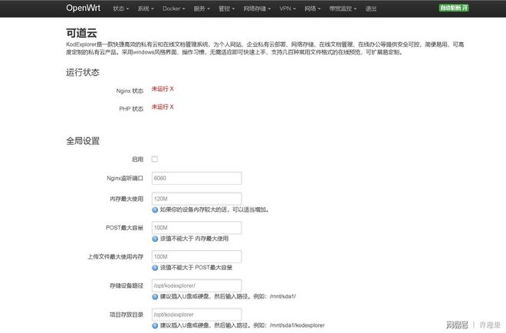Select the 上传文件最大使用内存 field
The height and width of the screenshot is (333, 506).
point(196,256)
